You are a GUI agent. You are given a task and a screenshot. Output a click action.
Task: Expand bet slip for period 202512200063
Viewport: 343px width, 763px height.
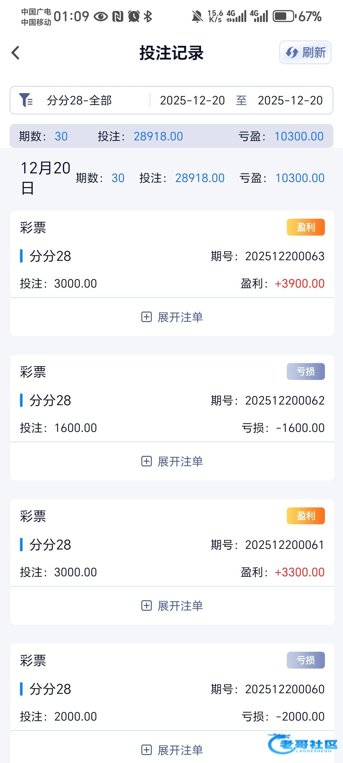click(x=172, y=317)
